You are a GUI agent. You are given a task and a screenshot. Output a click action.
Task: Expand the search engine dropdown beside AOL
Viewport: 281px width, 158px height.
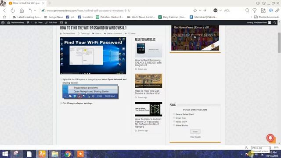(220, 11)
